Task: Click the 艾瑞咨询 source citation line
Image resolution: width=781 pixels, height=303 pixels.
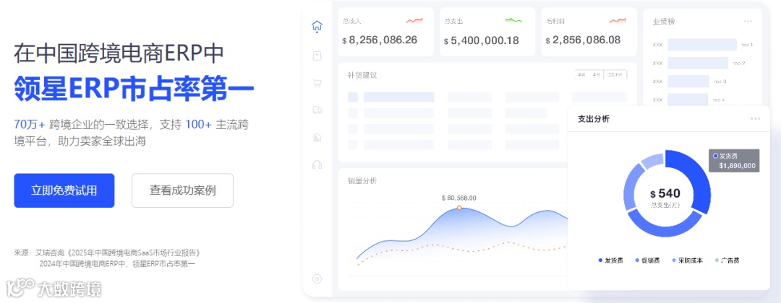Action: [107, 252]
